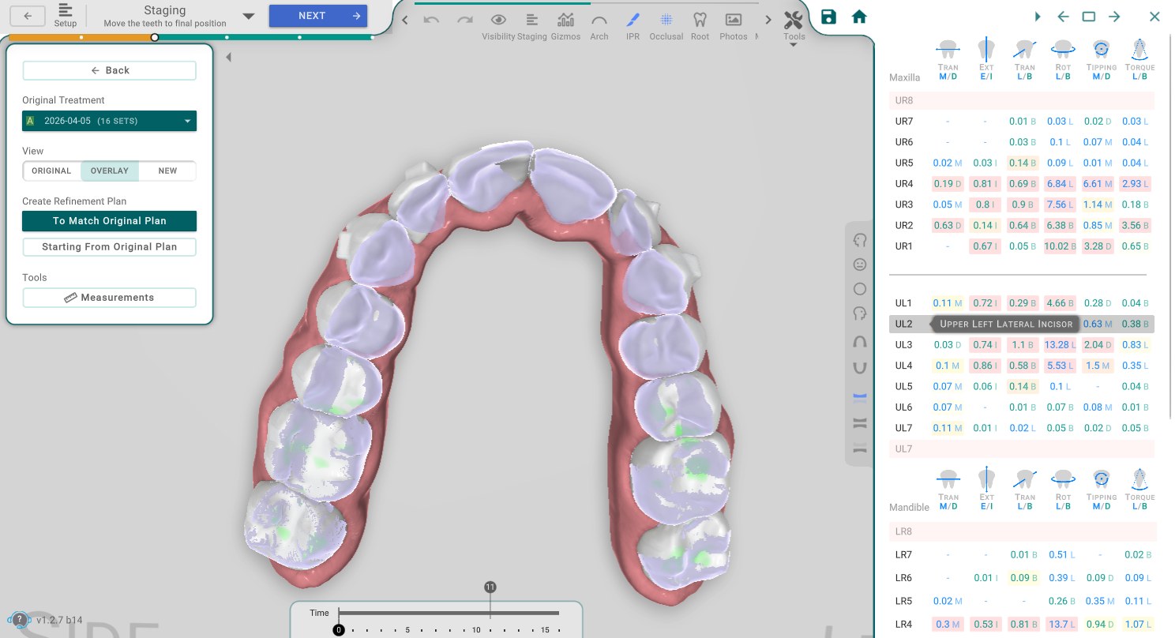Select the left-facing head profile view

(x=860, y=240)
